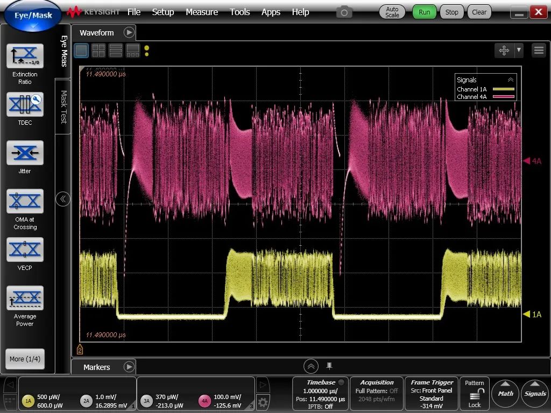Switch to single waveform view layout

click(81, 51)
